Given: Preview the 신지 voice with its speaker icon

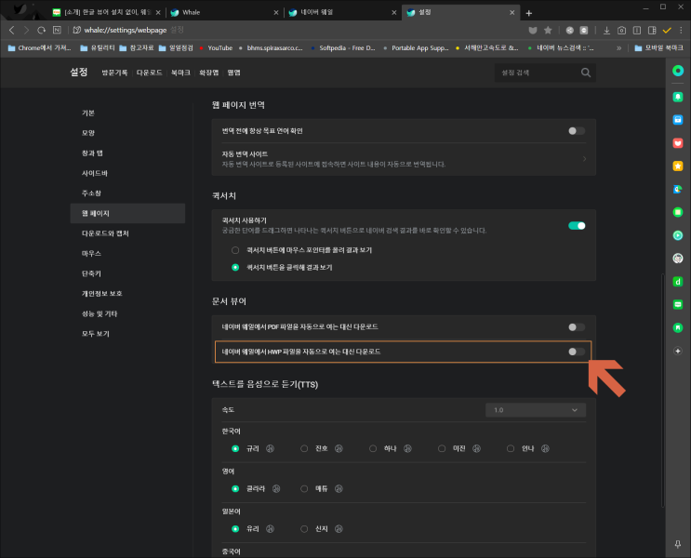Looking at the screenshot, I should [x=339, y=529].
